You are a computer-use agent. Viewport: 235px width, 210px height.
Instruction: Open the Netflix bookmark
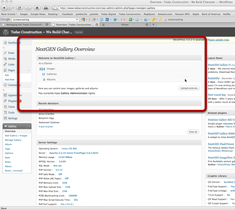click(227, 14)
